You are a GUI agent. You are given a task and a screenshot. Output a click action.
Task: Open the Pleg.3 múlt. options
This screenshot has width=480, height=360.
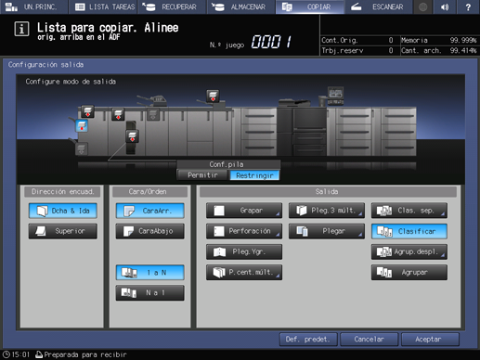pyautogui.click(x=327, y=211)
